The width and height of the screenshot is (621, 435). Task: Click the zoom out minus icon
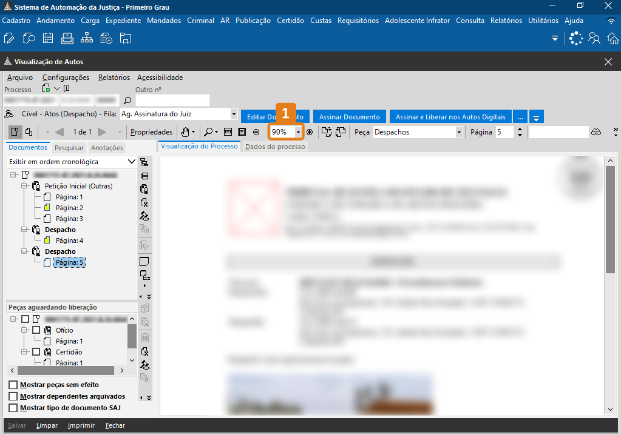(x=256, y=132)
